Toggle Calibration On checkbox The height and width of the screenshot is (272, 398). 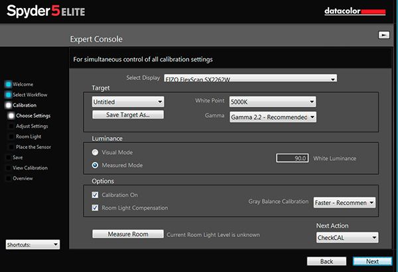click(95, 195)
